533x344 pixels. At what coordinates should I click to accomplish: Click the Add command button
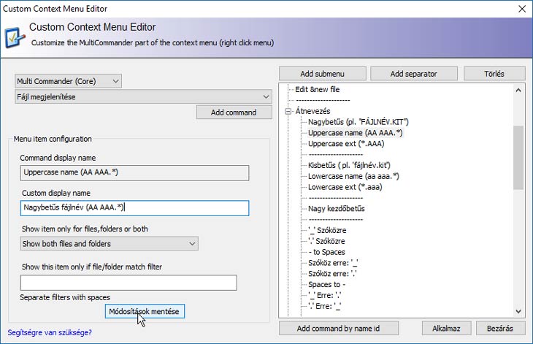[x=234, y=112]
